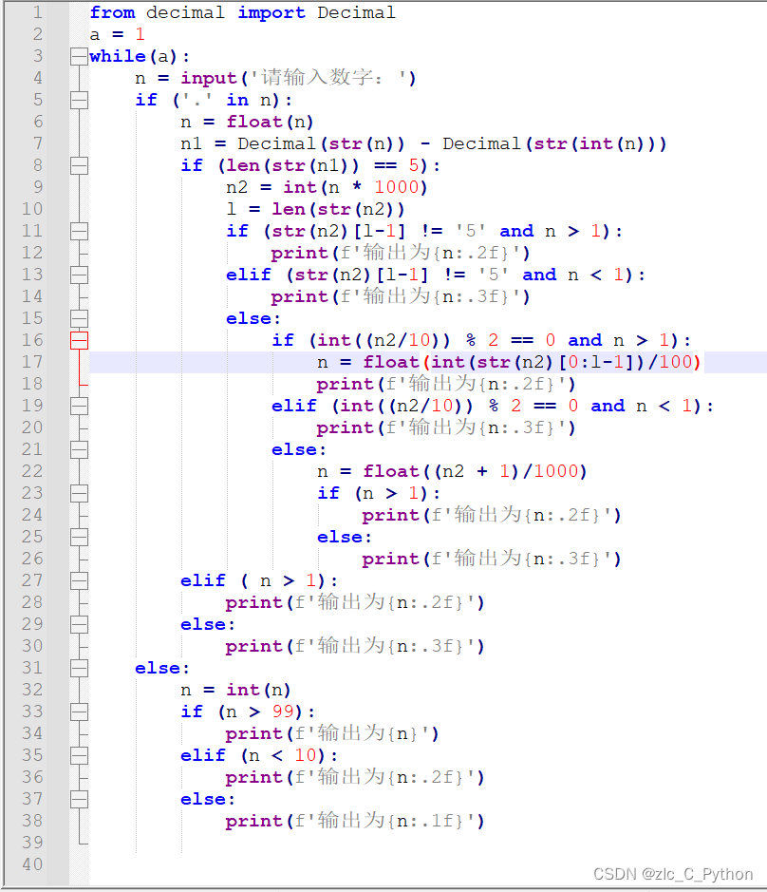Collapse the if (n > 99) block, line 33
The image size is (767, 892).
pyautogui.click(x=79, y=712)
